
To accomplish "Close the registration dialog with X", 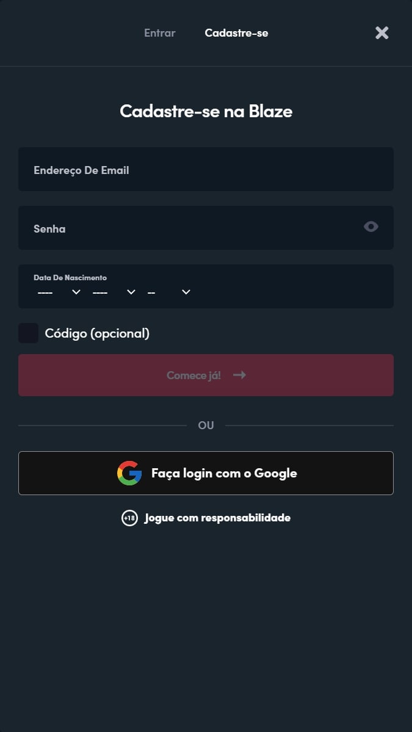I will click(381, 33).
